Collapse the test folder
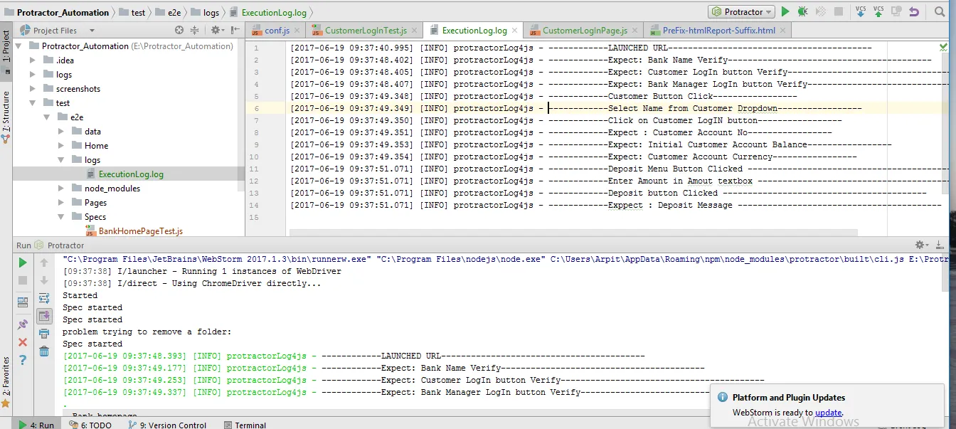This screenshot has width=956, height=429. pyautogui.click(x=33, y=103)
